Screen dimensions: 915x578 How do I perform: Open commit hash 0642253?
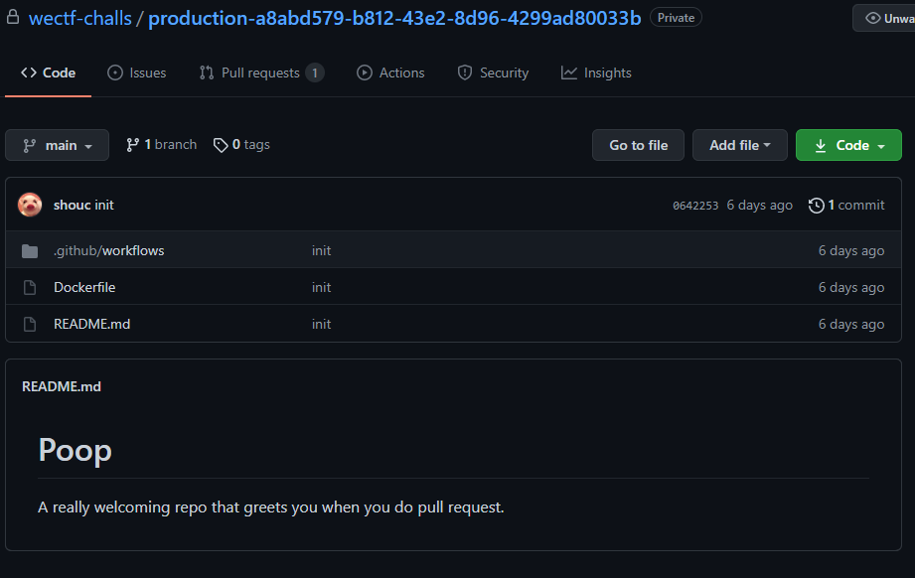pyautogui.click(x=695, y=206)
